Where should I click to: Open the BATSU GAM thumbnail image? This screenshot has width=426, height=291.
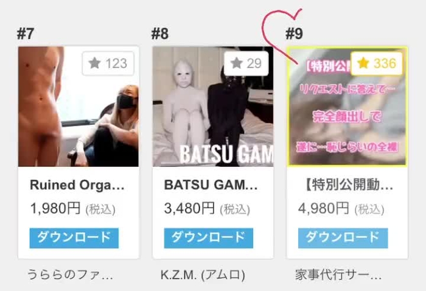coord(213,107)
